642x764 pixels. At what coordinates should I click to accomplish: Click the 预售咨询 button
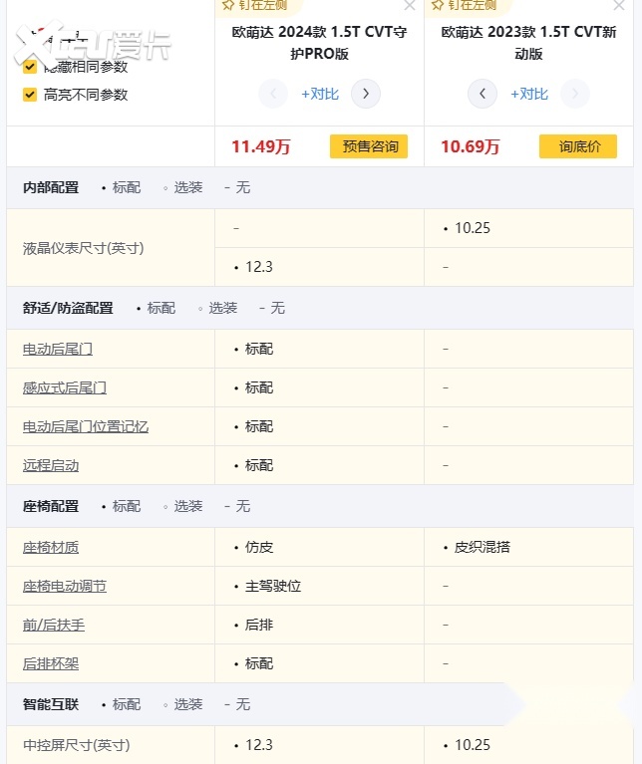[369, 146]
